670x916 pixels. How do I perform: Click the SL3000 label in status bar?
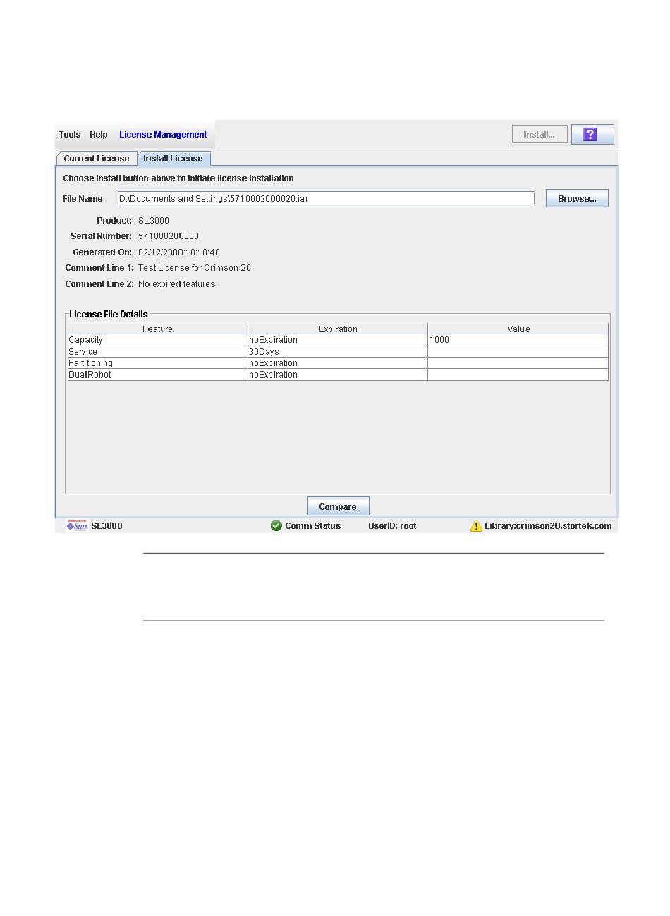pos(107,526)
